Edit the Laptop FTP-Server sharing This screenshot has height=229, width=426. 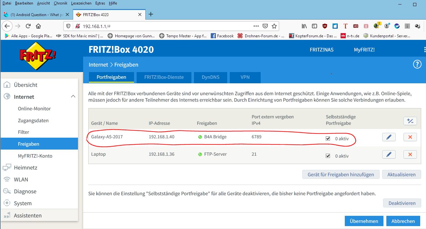click(x=389, y=154)
